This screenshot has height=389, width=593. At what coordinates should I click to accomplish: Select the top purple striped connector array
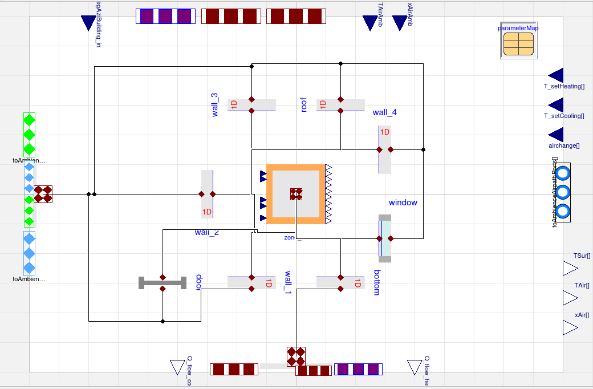coord(166,17)
